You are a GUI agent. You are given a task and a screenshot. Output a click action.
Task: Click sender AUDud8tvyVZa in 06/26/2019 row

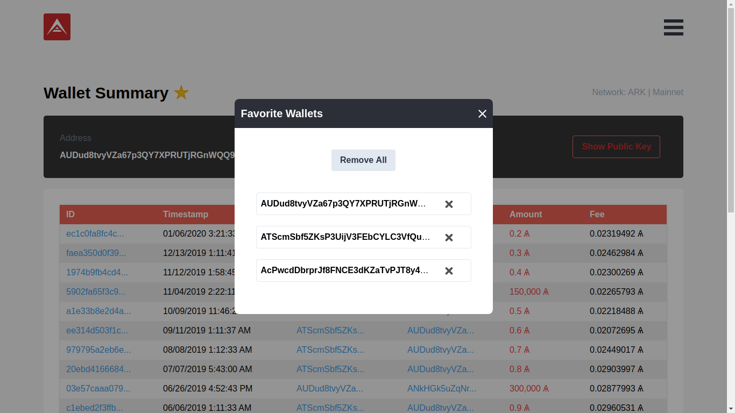click(330, 389)
